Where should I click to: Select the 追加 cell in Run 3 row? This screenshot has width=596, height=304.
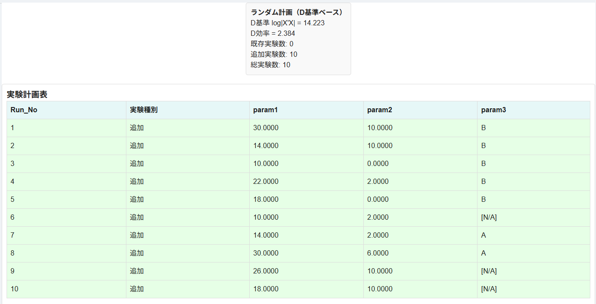click(137, 164)
